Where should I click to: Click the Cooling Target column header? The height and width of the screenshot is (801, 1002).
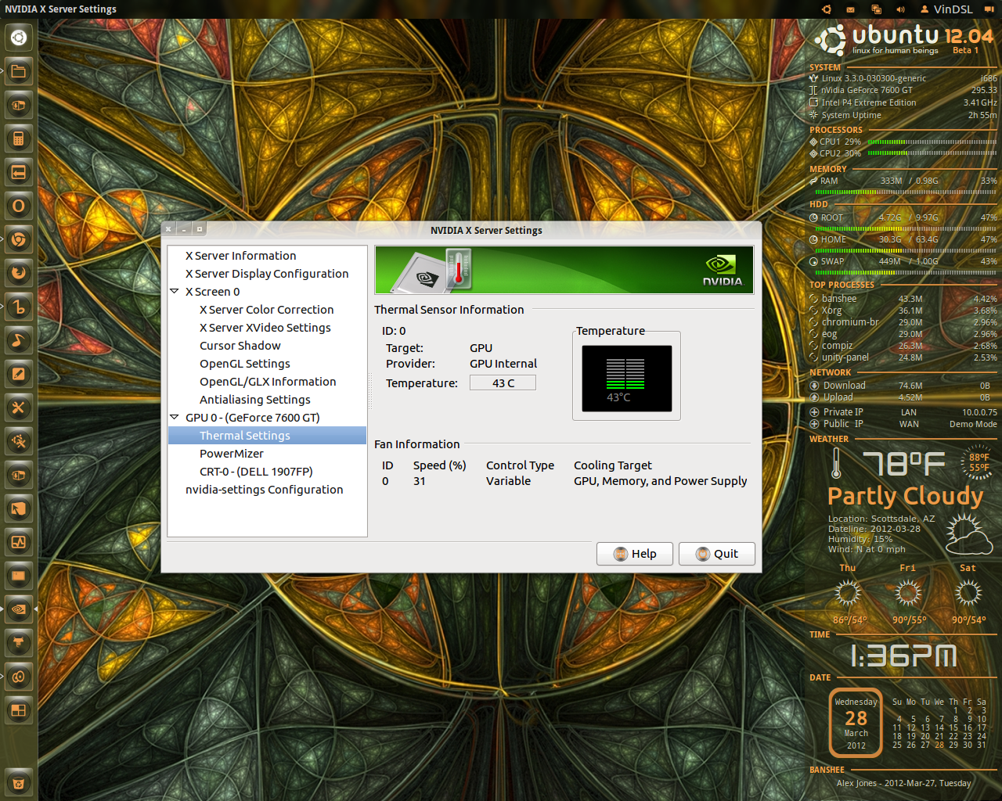click(612, 465)
